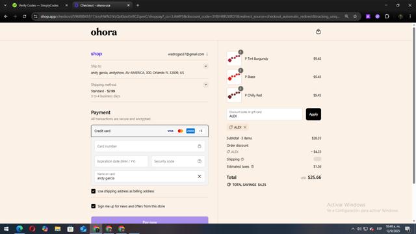Screen dimensions: 416x234
Task: Open the tab search dropdown arrow
Action: 5,5
